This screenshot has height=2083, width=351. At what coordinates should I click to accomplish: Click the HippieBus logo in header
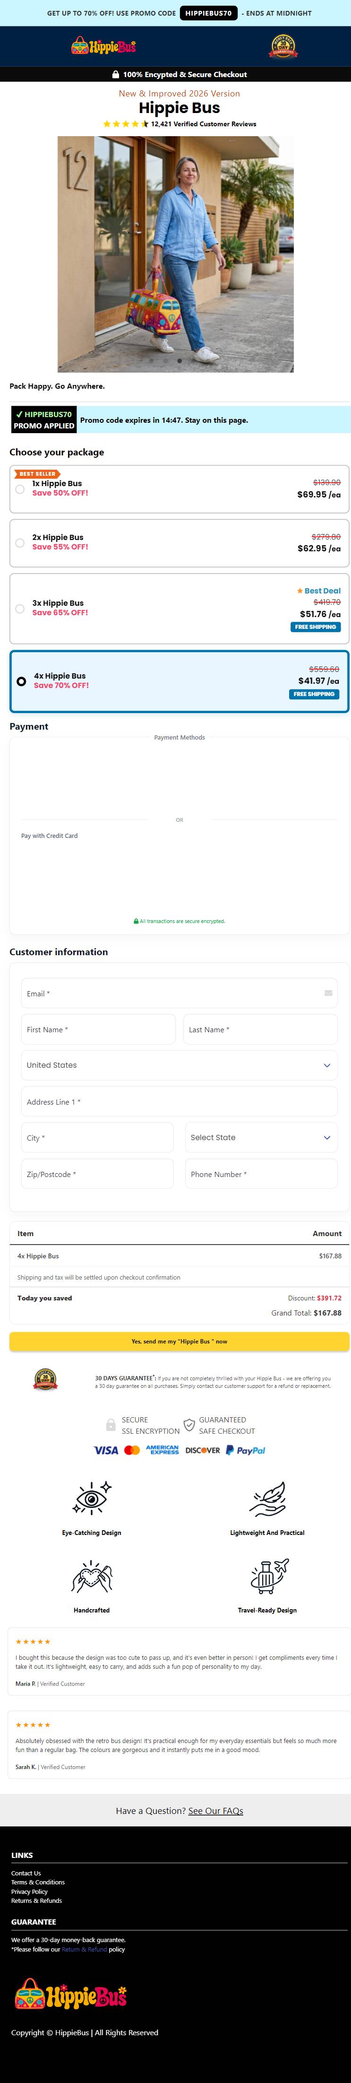(x=103, y=46)
